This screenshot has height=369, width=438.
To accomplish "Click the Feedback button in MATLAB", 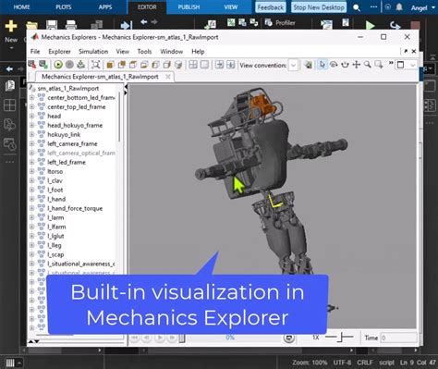I will (x=271, y=7).
